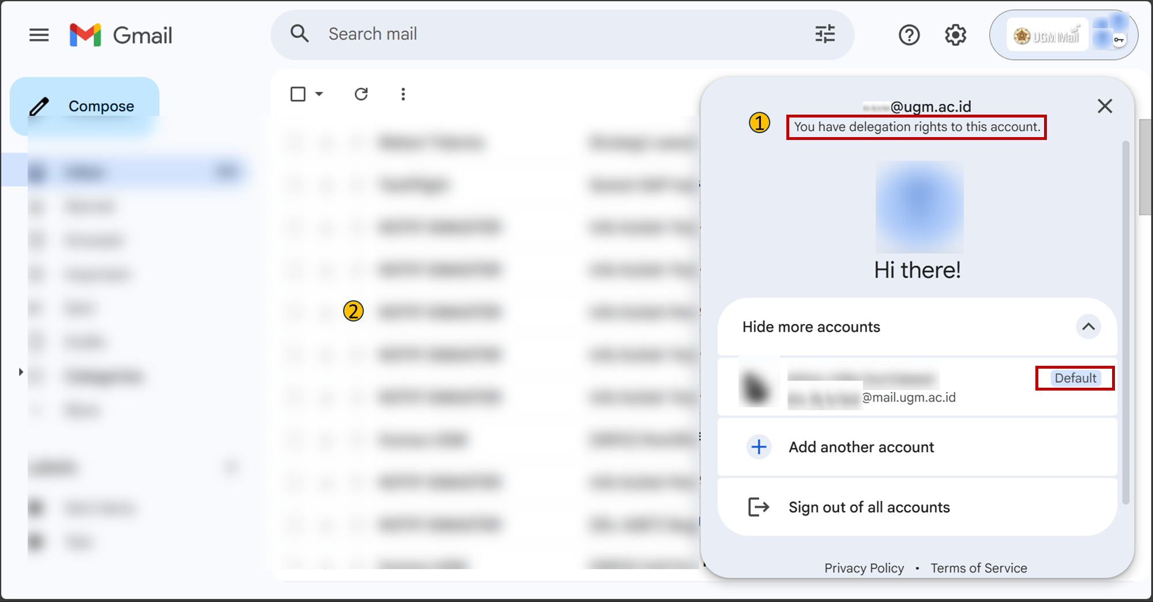The height and width of the screenshot is (602, 1153).
Task: Open the main menu hamburger icon
Action: 39,35
